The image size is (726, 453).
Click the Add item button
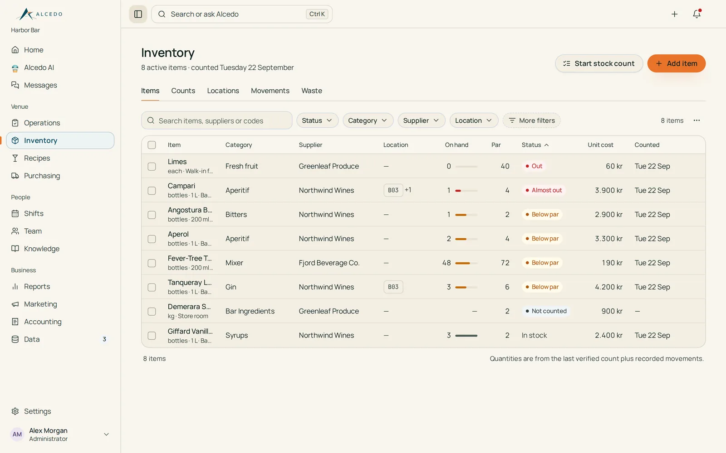coord(676,63)
